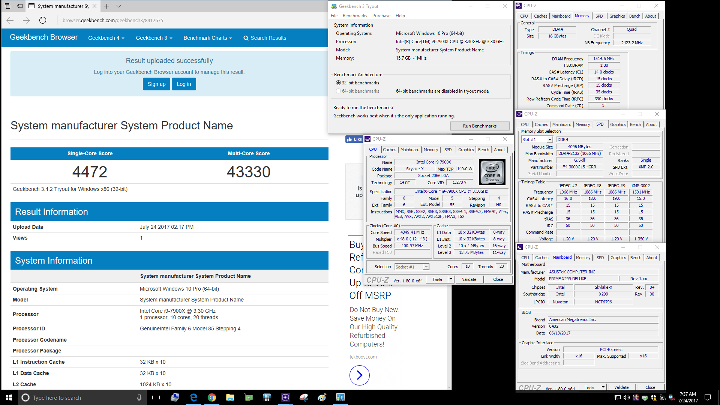Click the browser address bar URL
Image resolution: width=720 pixels, height=405 pixels.
(x=113, y=20)
